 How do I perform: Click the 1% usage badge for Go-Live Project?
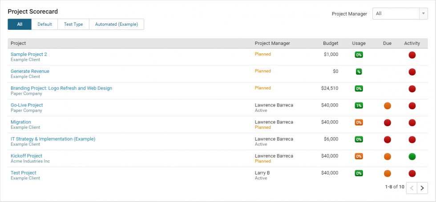click(359, 106)
